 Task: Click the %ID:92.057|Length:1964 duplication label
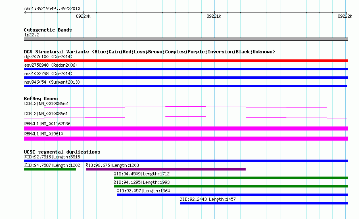(143, 191)
